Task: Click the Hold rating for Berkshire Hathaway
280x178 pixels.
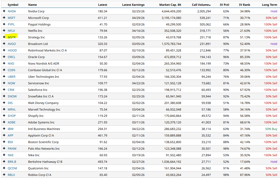Action: click(274, 162)
